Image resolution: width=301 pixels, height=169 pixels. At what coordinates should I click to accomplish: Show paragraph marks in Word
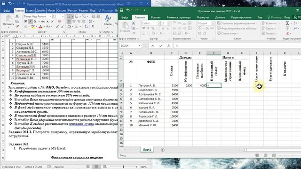[x=93, y=26]
